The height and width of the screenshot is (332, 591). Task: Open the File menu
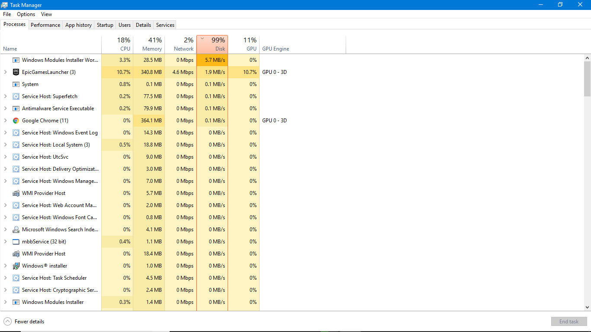[x=7, y=14]
